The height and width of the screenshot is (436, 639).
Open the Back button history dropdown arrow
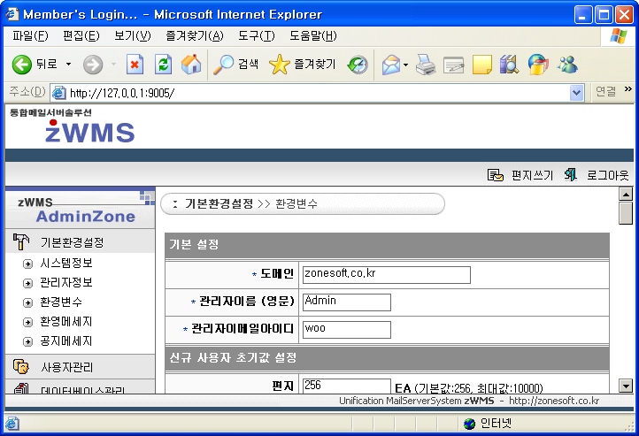69,65
